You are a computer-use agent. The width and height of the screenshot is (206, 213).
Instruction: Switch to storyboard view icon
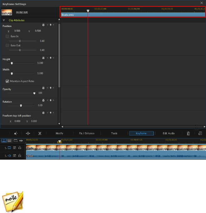tap(9, 141)
